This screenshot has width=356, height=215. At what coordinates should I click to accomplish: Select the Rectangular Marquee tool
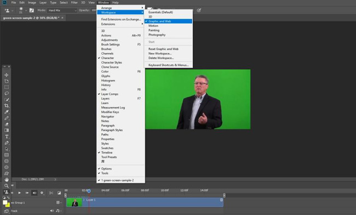click(x=7, y=87)
